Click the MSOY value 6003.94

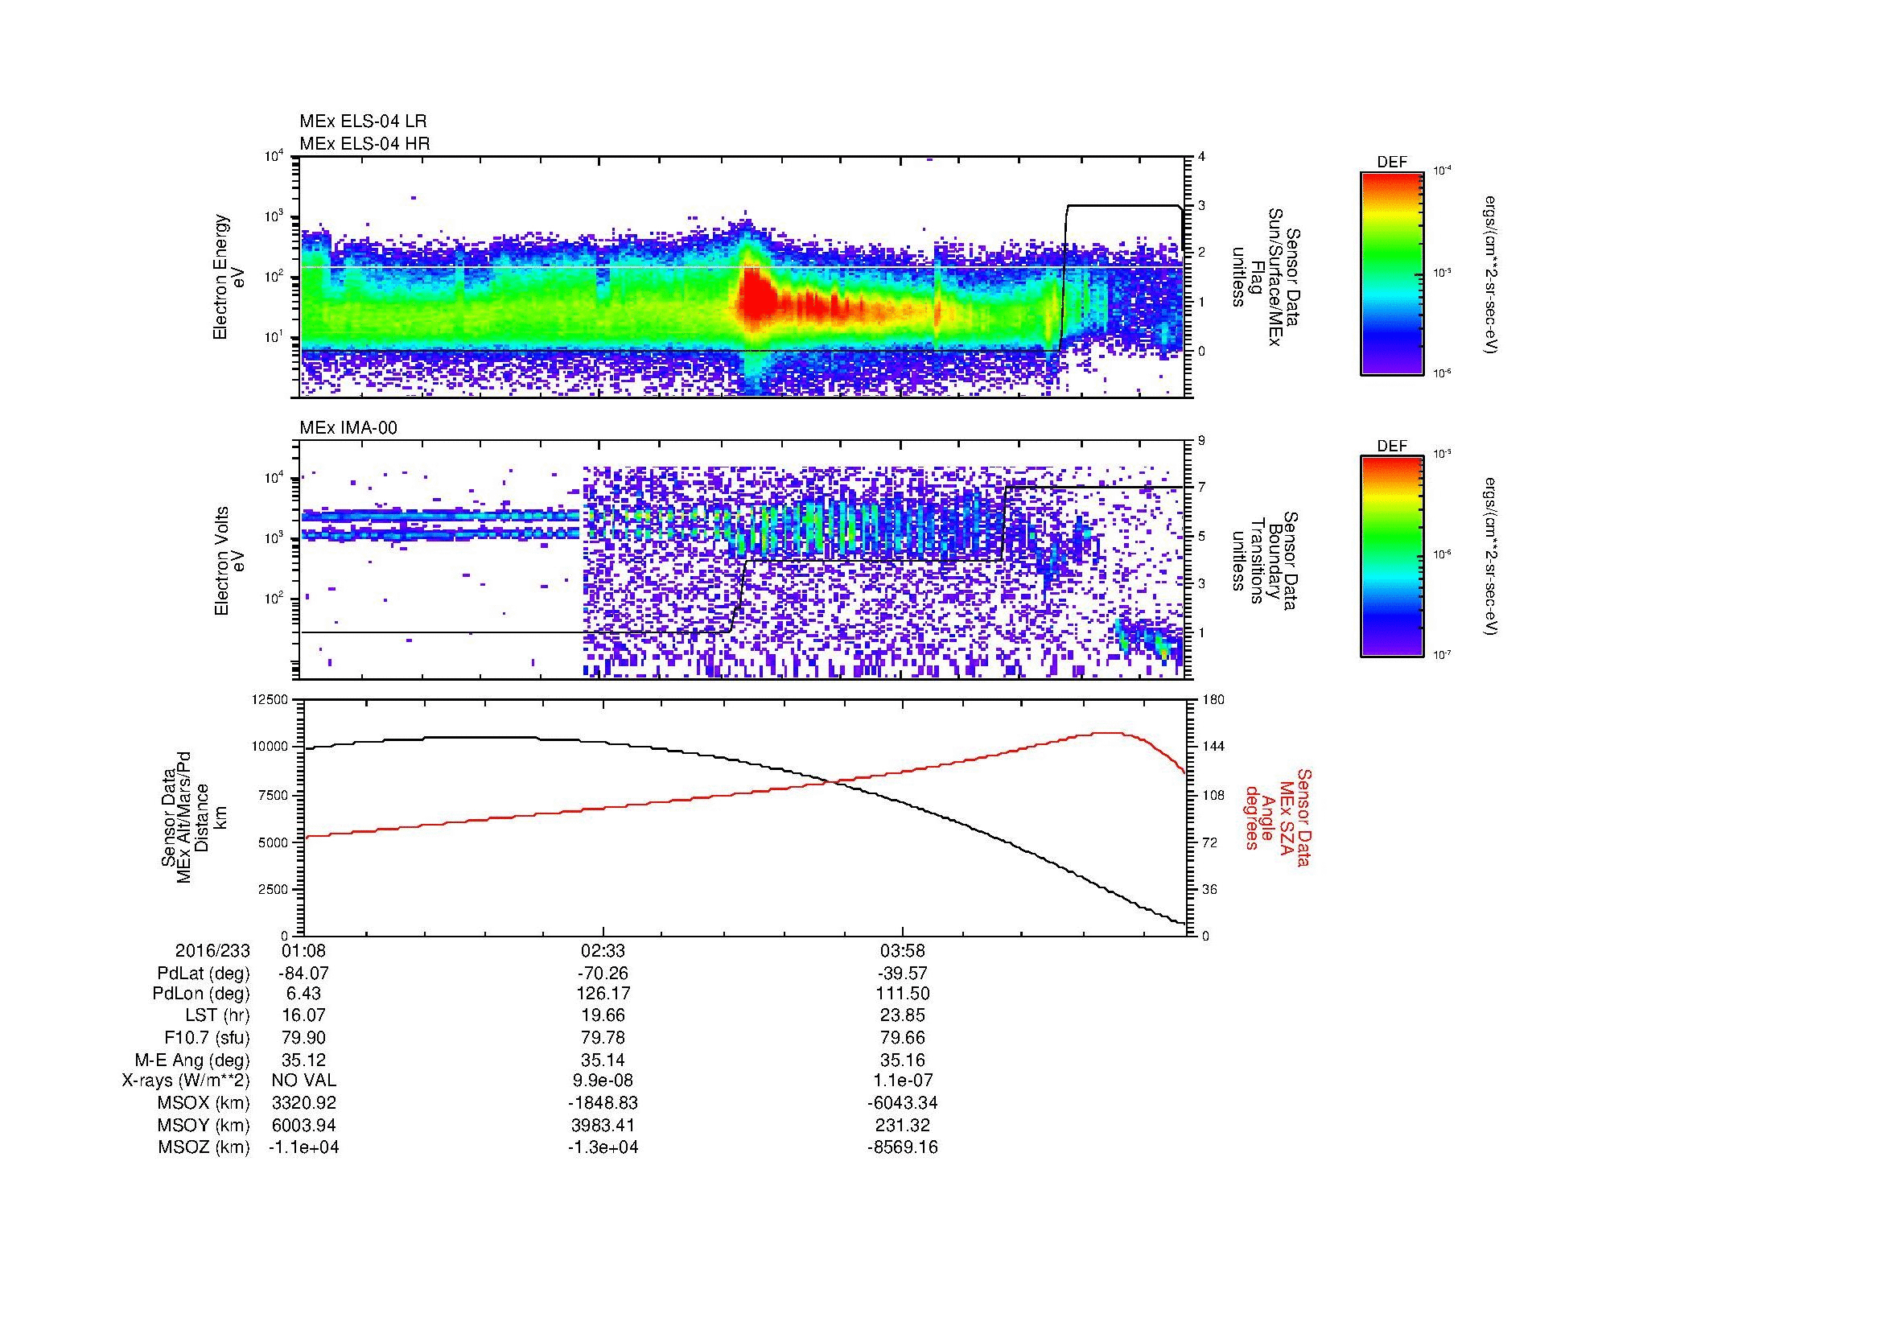point(304,1125)
